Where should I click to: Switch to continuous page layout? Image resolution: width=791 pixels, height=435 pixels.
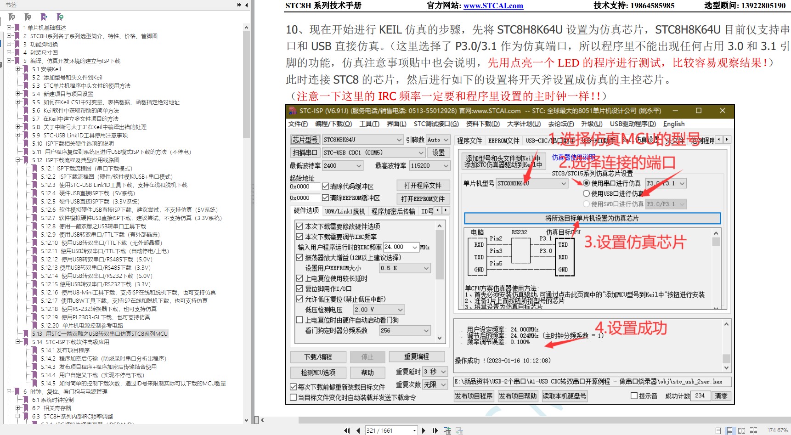click(729, 430)
